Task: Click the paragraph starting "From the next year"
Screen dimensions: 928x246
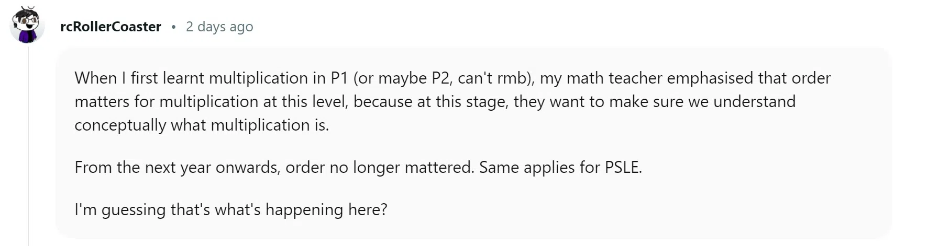Action: (x=358, y=167)
